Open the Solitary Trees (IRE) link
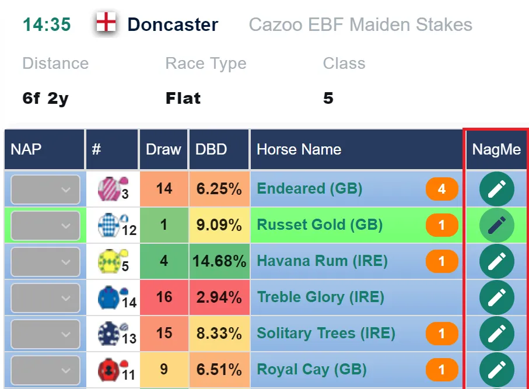The image size is (529, 389). pos(326,334)
